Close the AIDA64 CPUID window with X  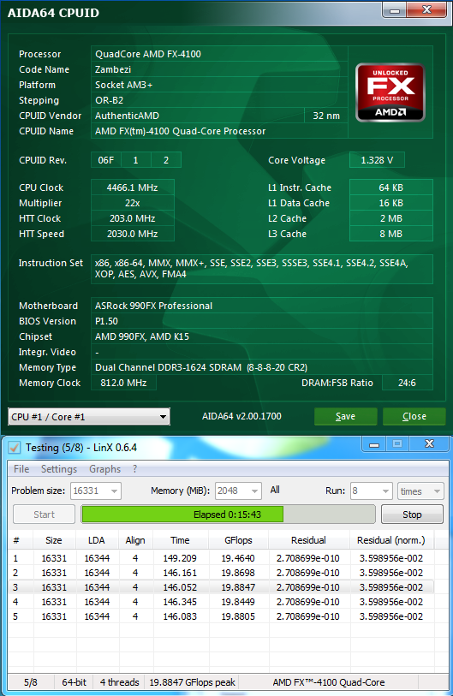click(x=426, y=9)
